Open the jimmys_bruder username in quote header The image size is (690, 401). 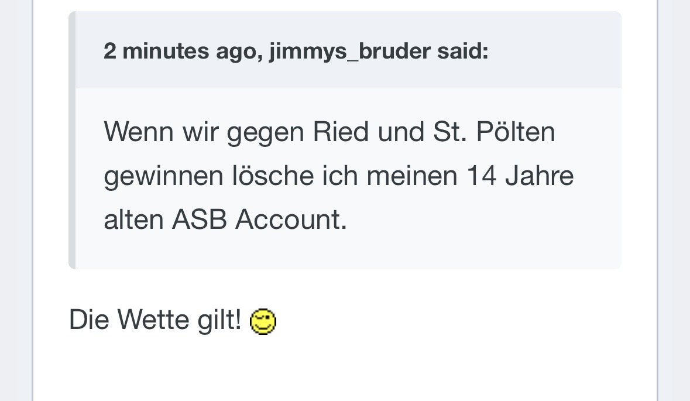[349, 52]
